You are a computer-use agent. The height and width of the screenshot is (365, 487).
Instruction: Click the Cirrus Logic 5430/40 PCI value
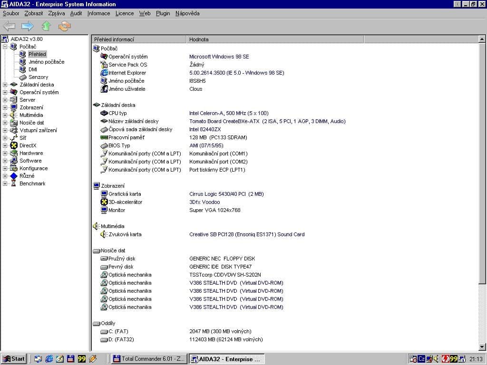(226, 194)
